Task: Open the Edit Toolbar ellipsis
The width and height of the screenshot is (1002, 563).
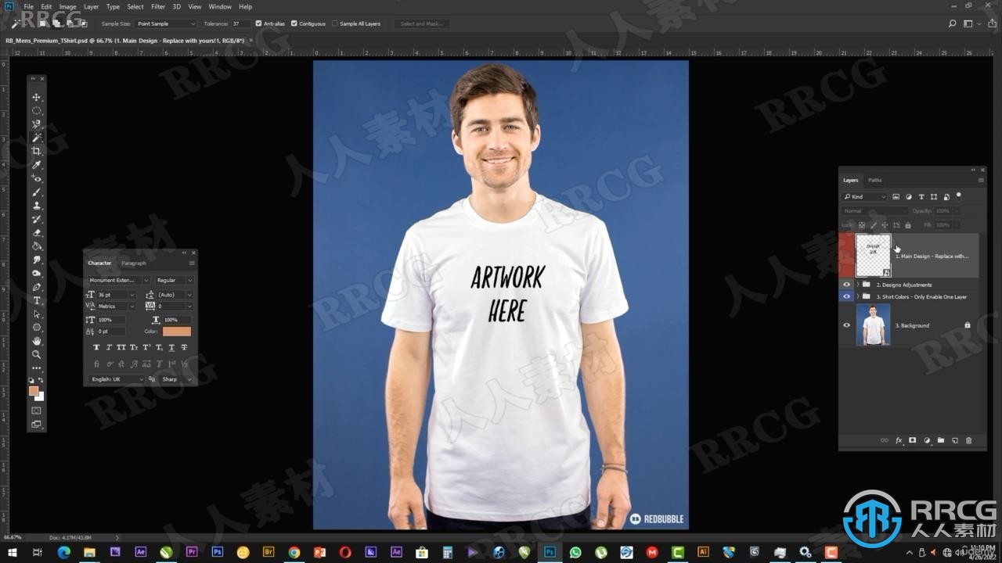Action: pos(36,368)
